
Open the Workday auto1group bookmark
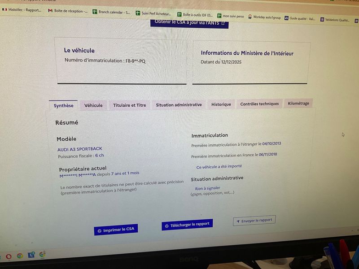click(x=264, y=17)
